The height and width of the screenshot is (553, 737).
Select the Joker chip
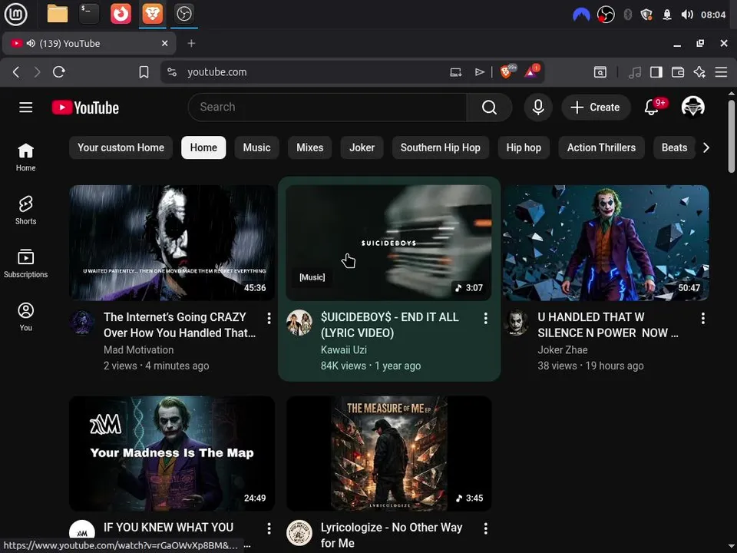pos(362,147)
